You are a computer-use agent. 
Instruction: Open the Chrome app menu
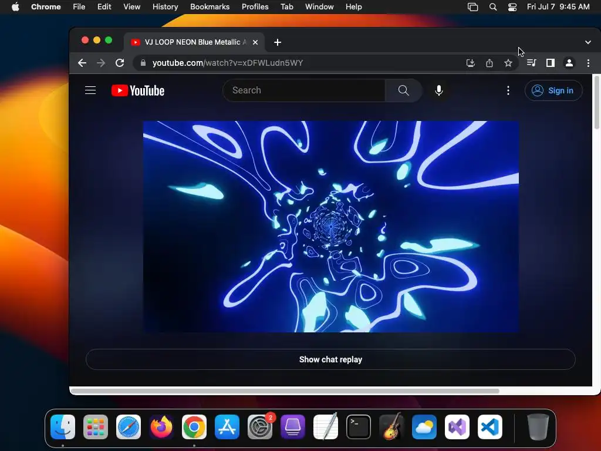(46, 7)
